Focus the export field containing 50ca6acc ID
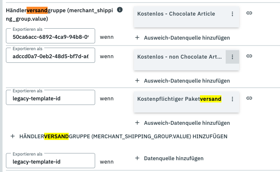This screenshot has width=280, height=172. (51, 37)
